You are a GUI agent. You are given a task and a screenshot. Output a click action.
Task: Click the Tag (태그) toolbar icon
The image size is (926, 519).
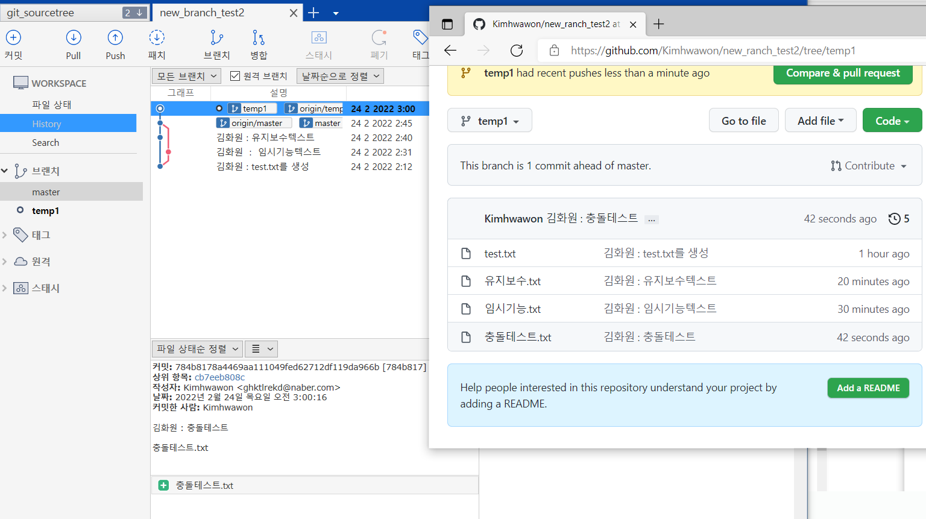[420, 37]
